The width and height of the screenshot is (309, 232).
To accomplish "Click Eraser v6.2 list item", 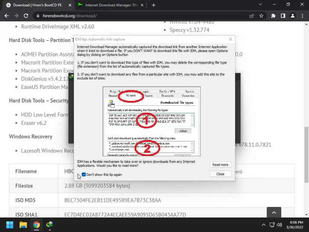I will [x=34, y=123].
